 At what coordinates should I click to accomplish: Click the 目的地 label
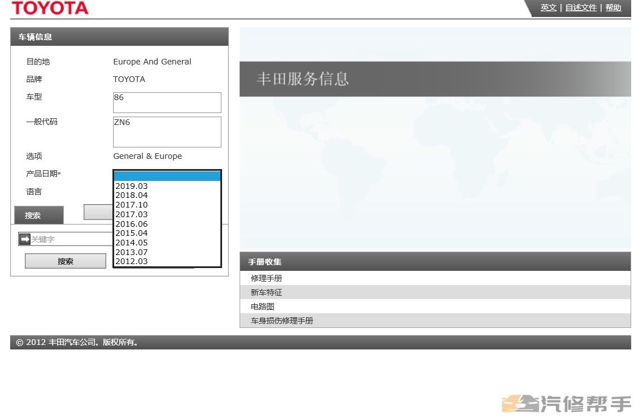[38, 62]
